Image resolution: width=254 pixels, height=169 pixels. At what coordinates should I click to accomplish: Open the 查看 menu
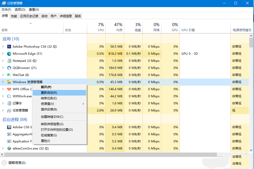click(x=34, y=9)
